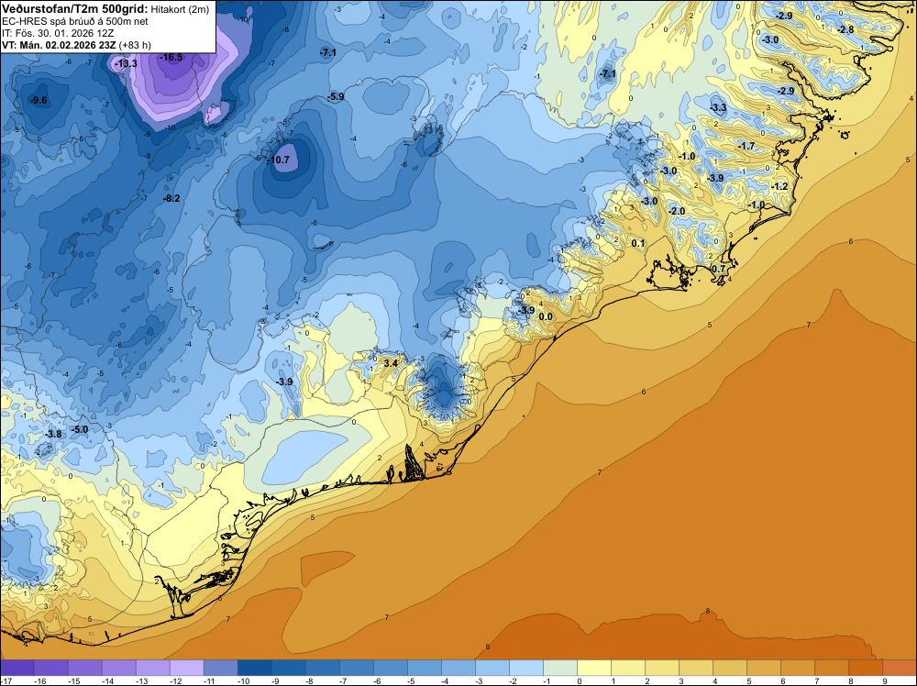Screen dimensions: 917x686
Task: Click the -3.3 temperature label
Action: pos(718,107)
